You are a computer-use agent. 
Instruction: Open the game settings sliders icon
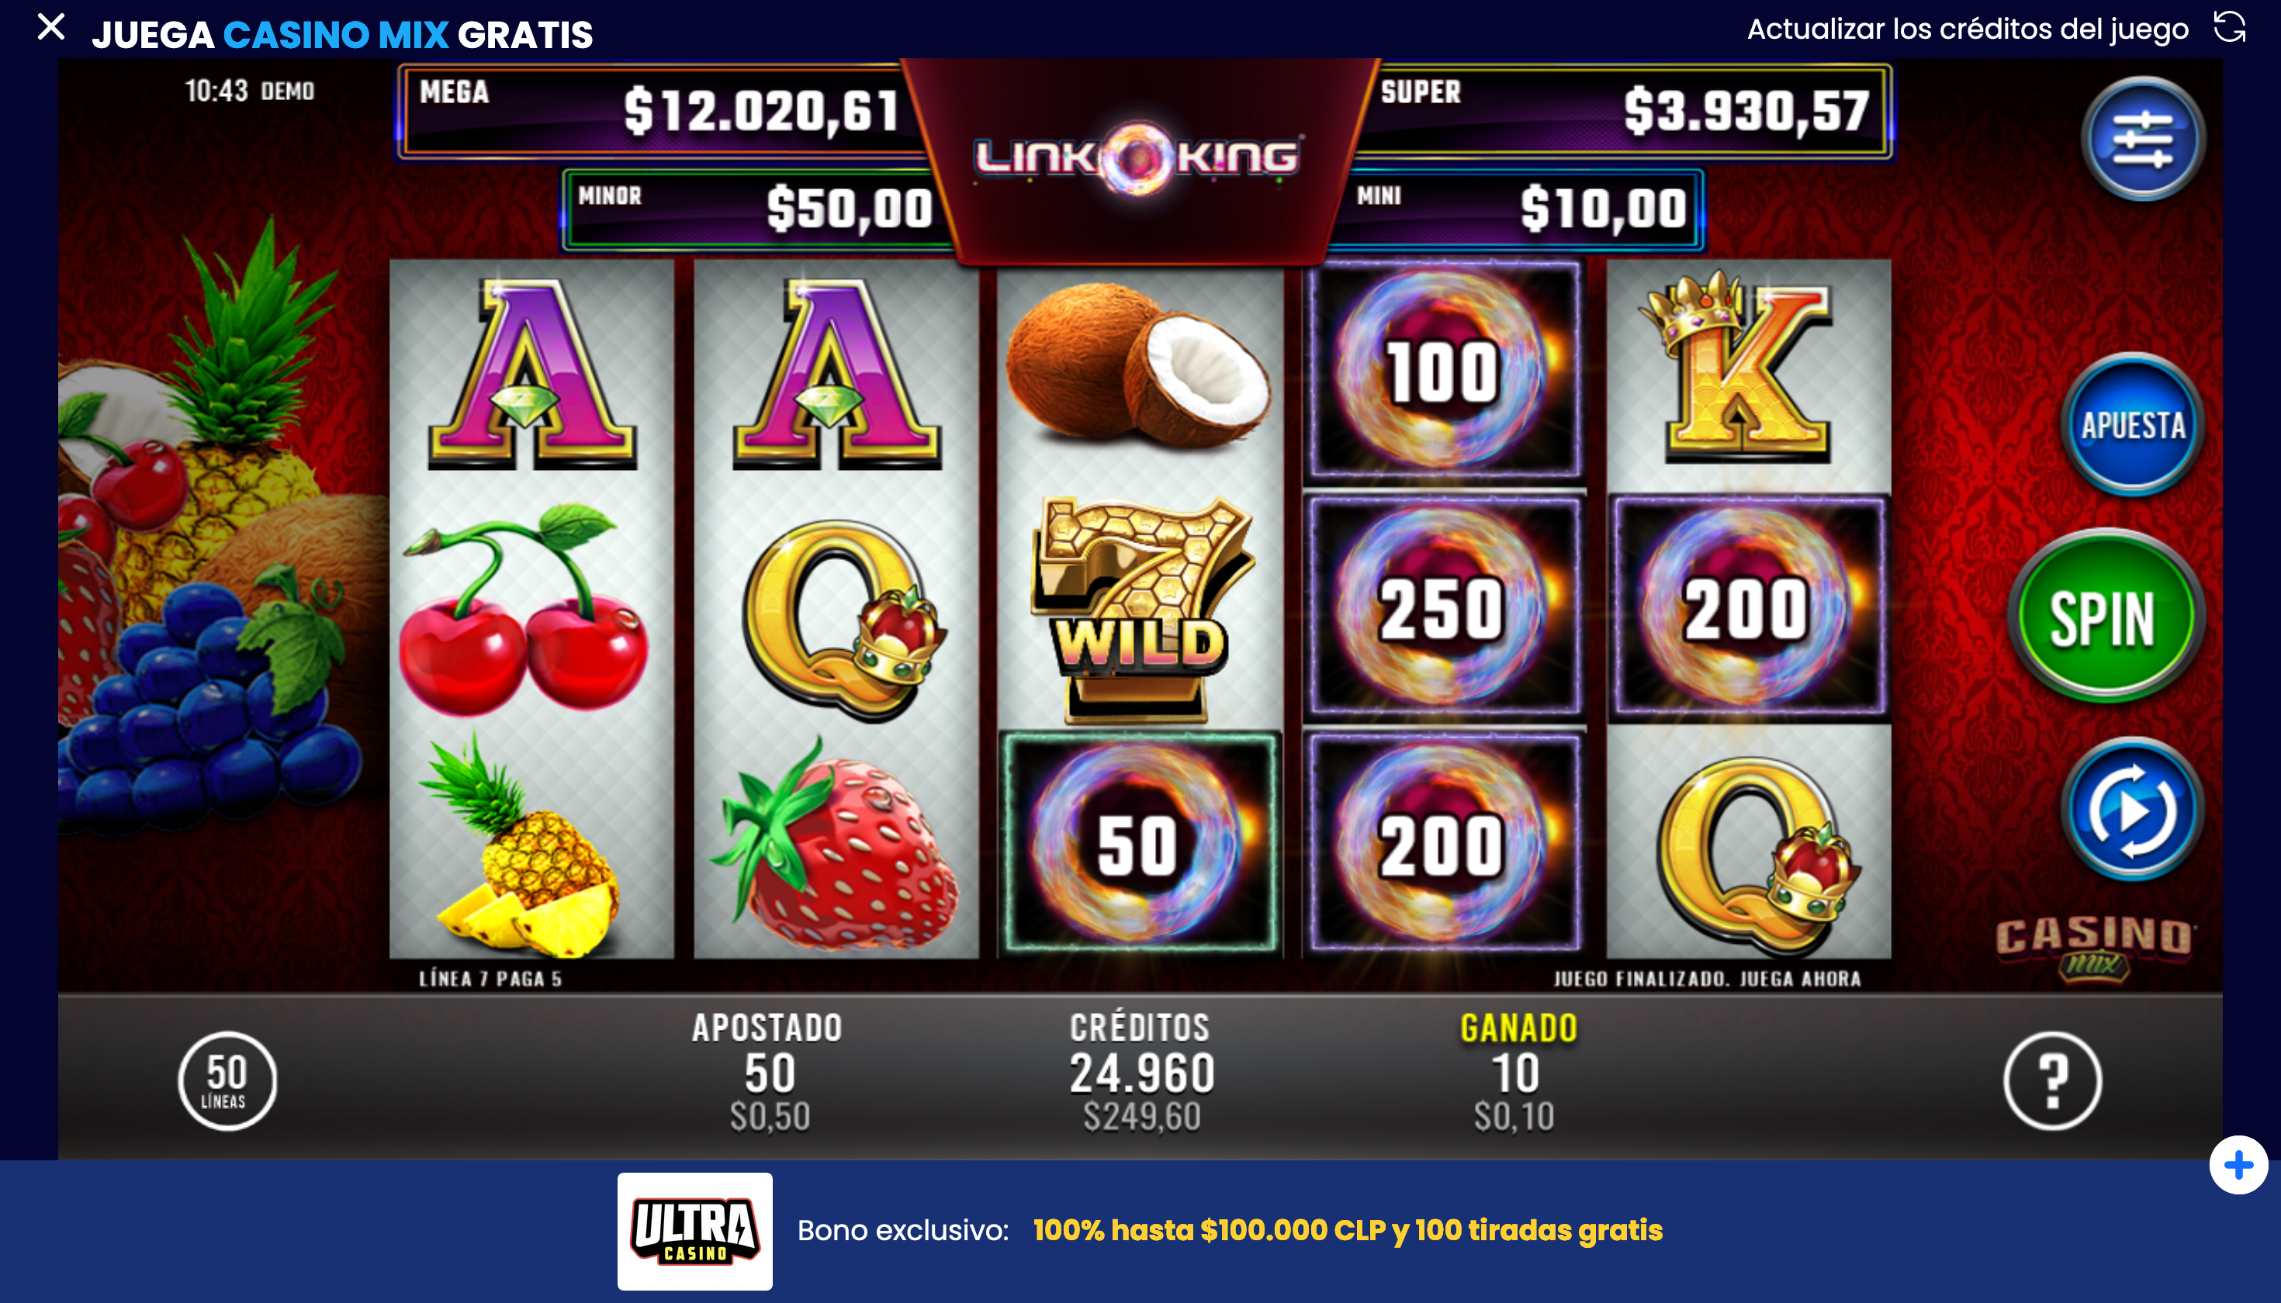coord(2141,140)
